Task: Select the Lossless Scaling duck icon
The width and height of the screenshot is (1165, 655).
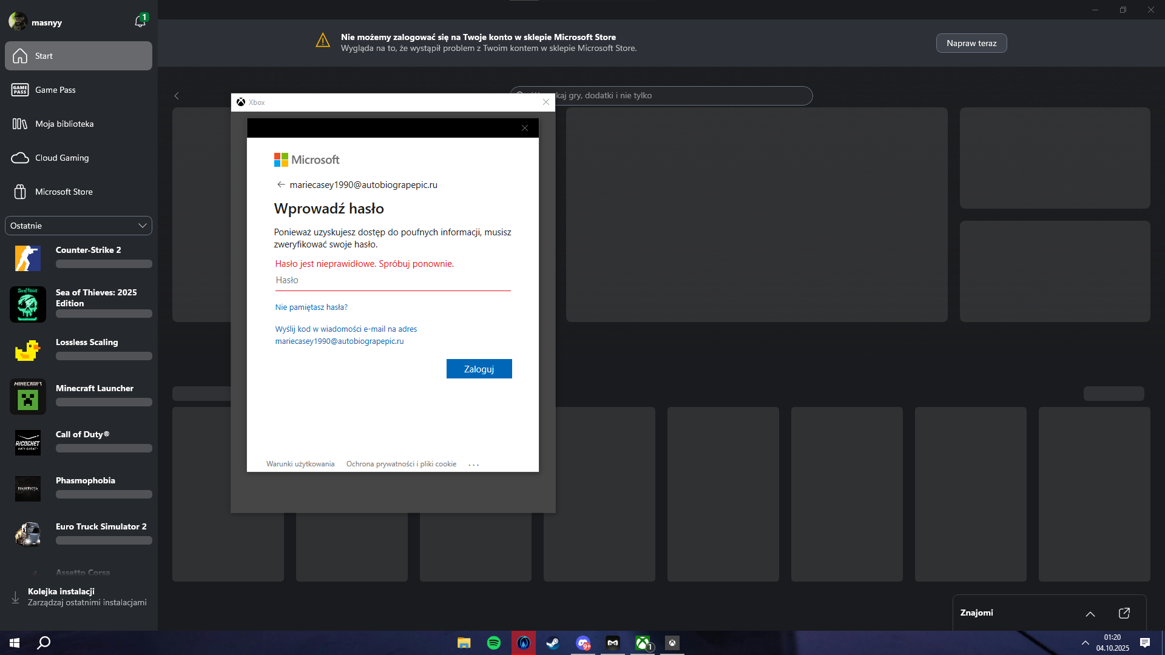Action: tap(28, 351)
